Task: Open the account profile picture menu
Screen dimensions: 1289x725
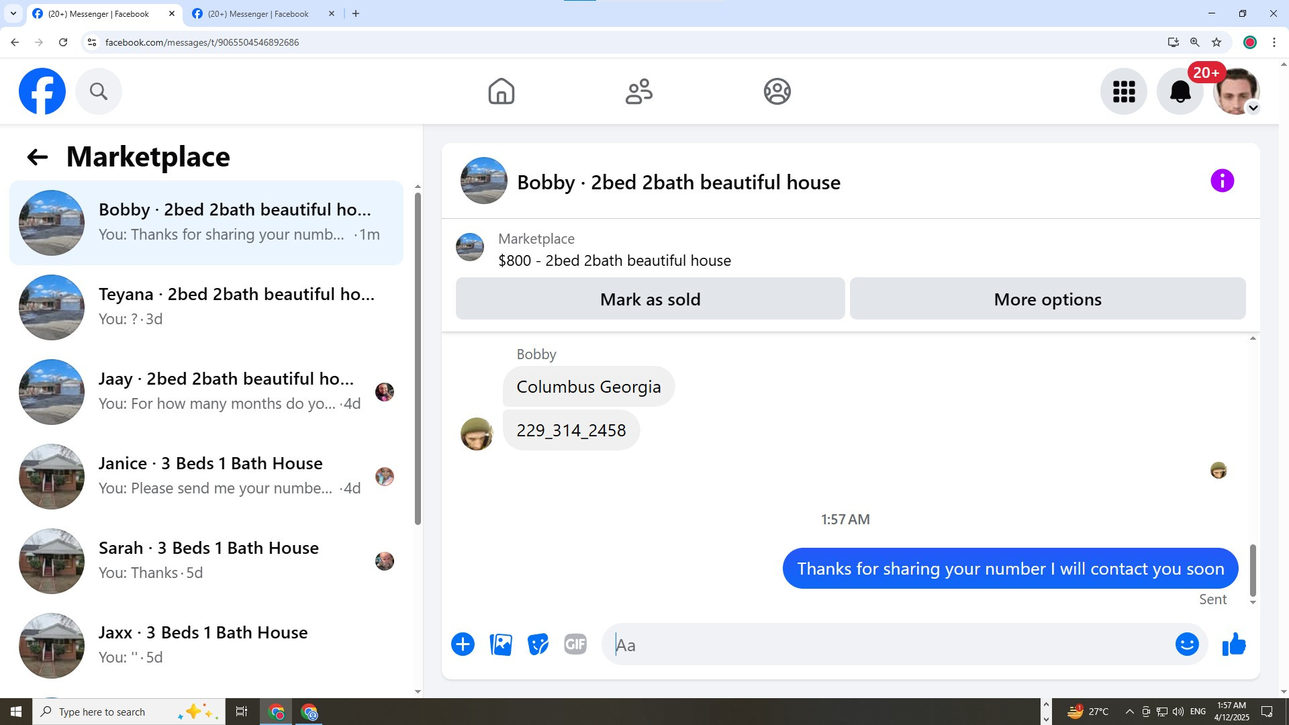Action: tap(1237, 91)
